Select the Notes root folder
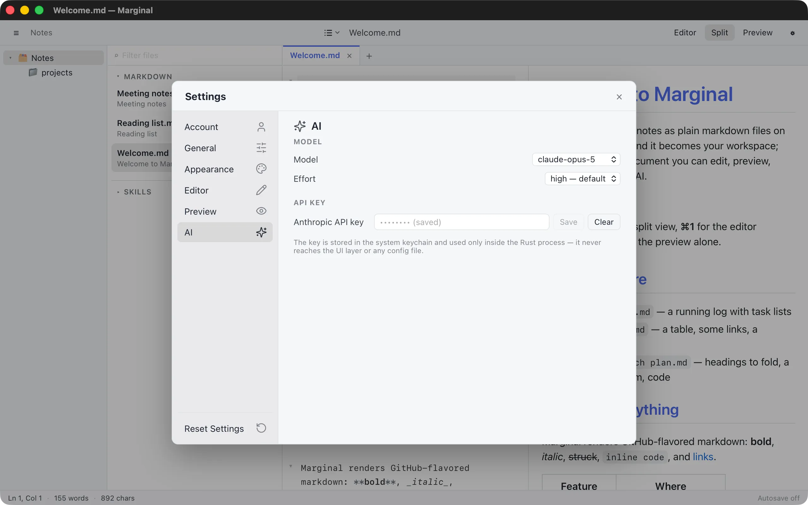The width and height of the screenshot is (808, 505). (x=53, y=58)
